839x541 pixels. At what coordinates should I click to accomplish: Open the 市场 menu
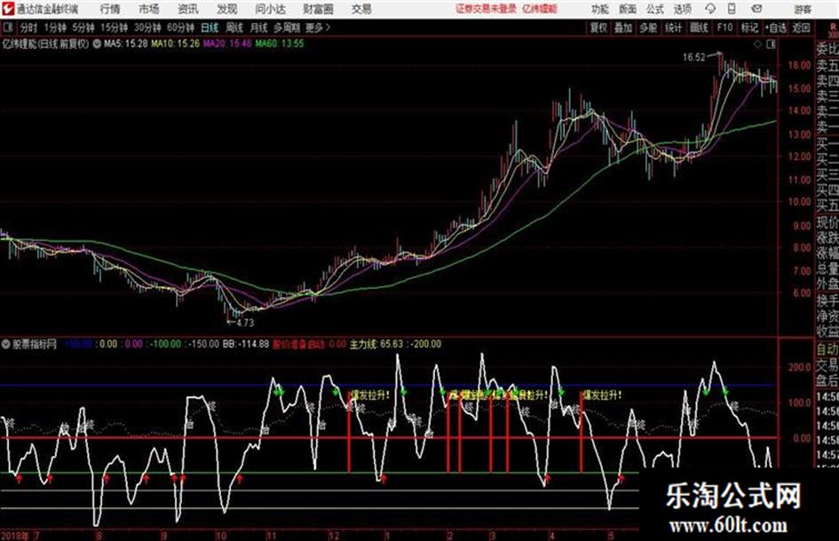149,9
